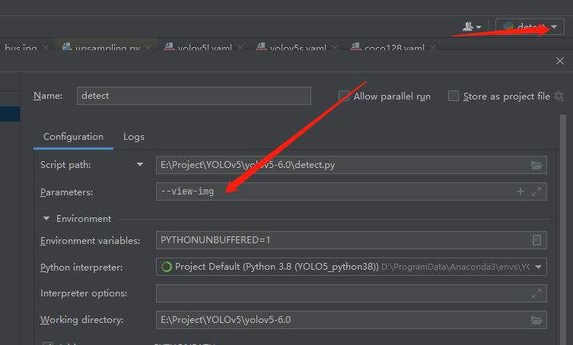Collapse the Environment section

point(46,218)
